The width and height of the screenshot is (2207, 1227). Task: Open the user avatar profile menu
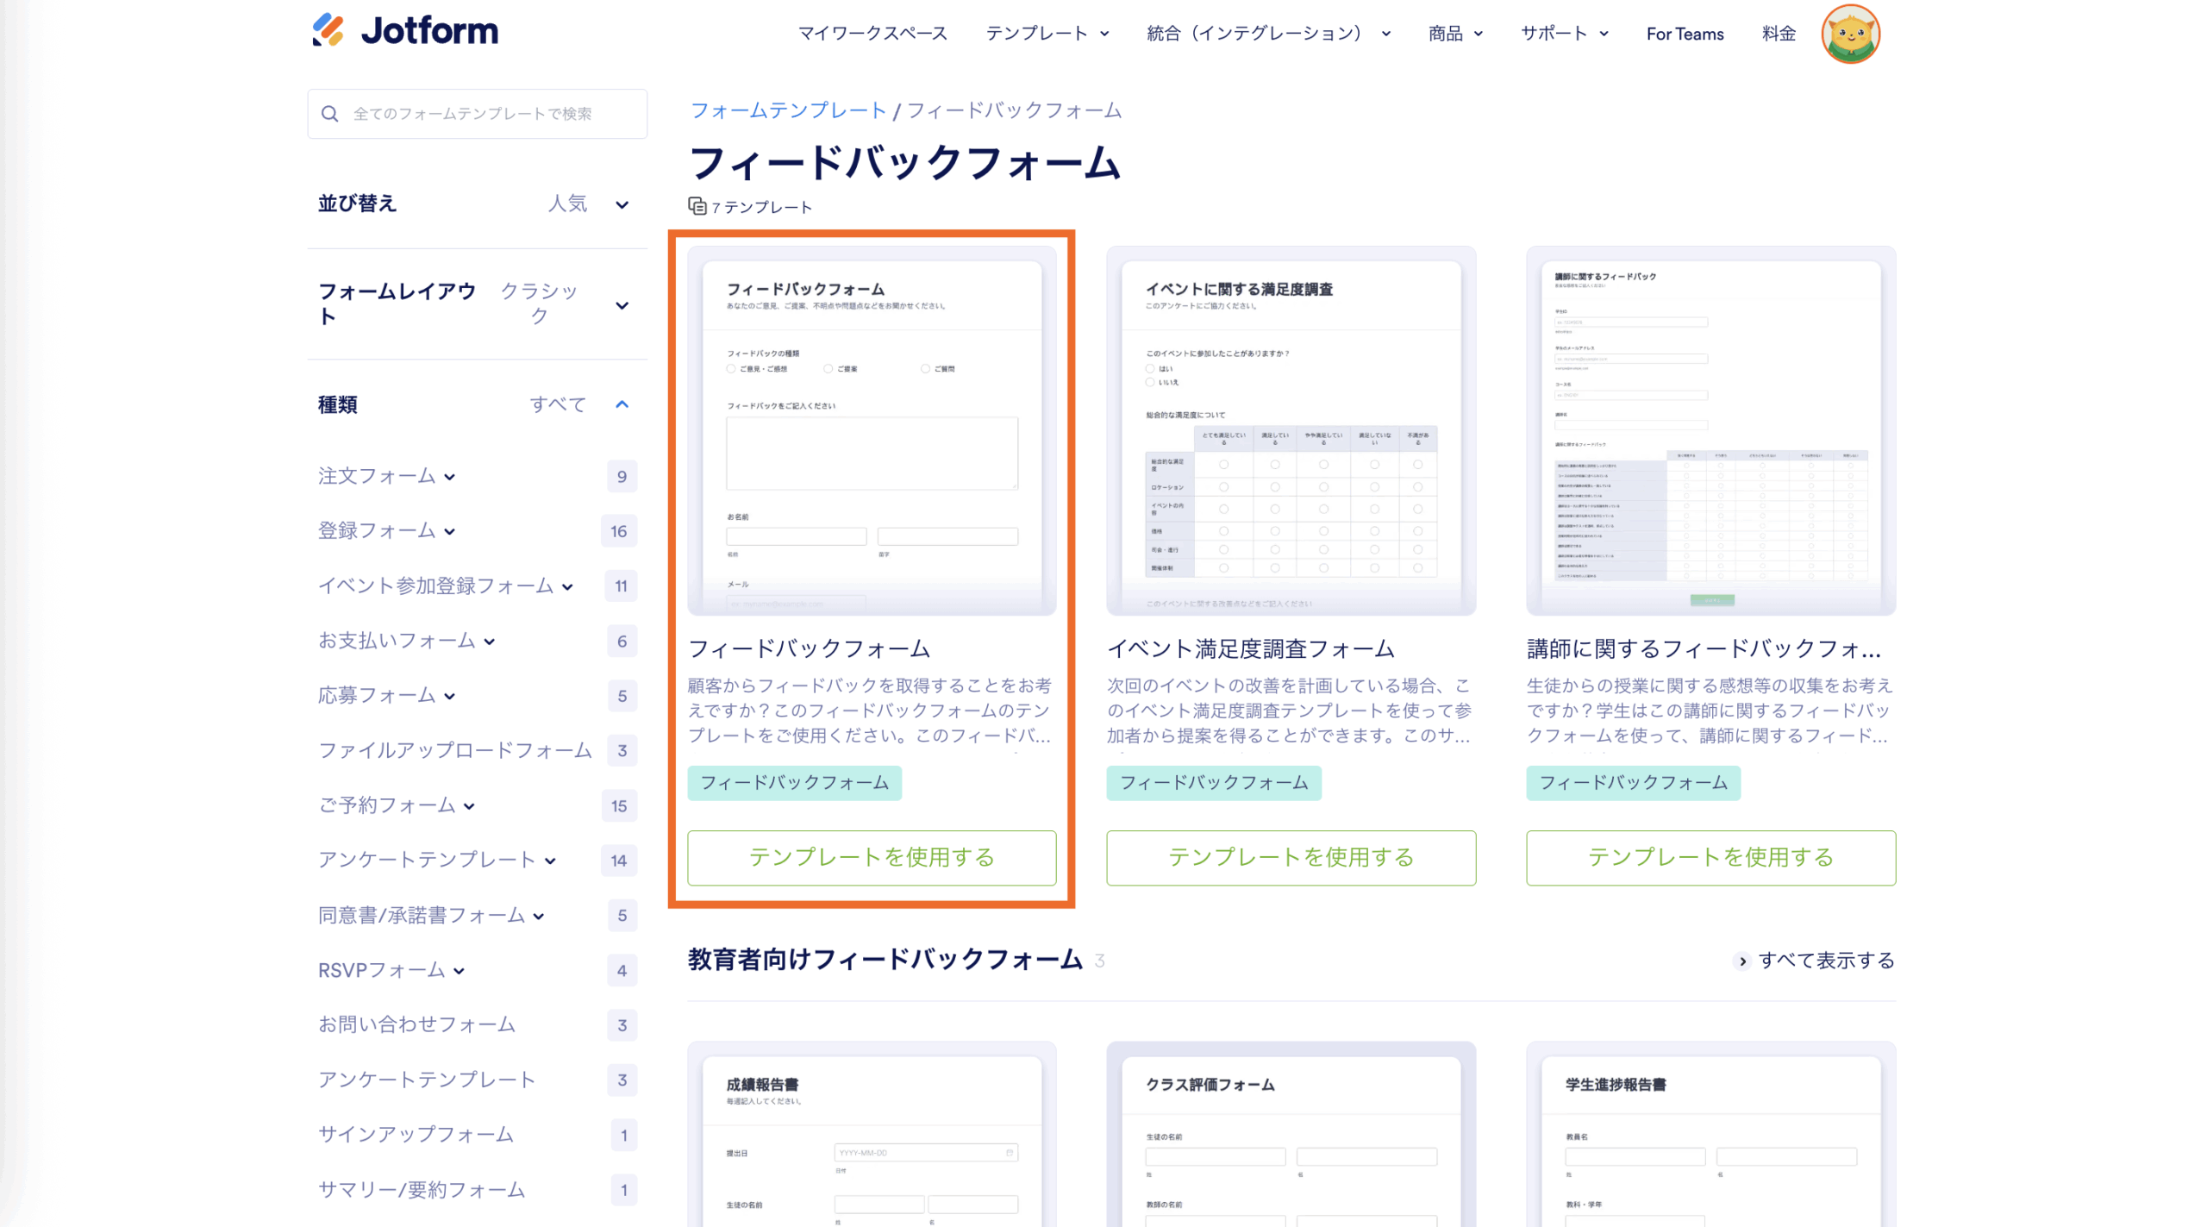[1849, 34]
